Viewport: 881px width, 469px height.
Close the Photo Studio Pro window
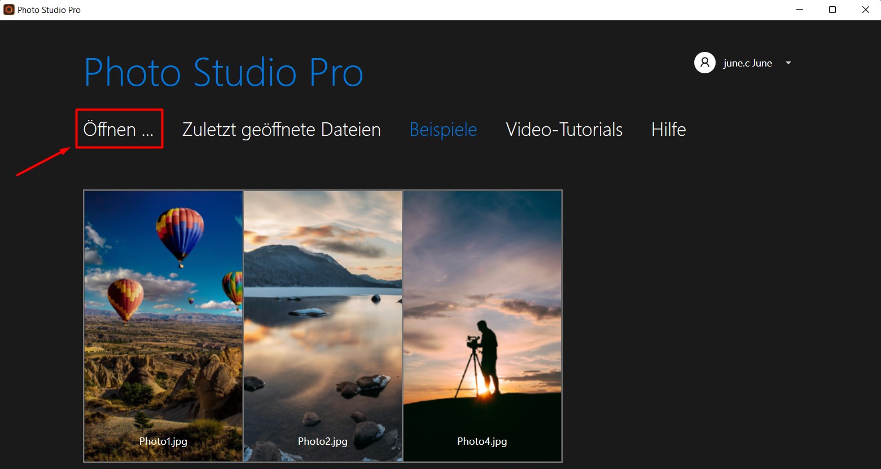coord(865,10)
